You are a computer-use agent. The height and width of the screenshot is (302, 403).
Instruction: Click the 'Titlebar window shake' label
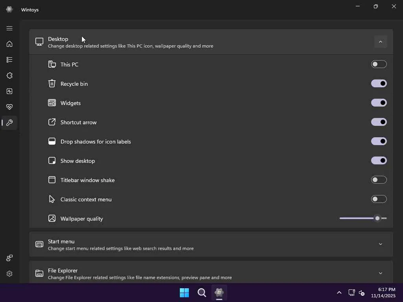(87, 180)
